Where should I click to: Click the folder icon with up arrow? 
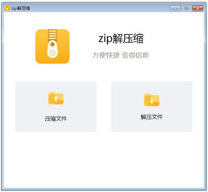click(x=56, y=98)
